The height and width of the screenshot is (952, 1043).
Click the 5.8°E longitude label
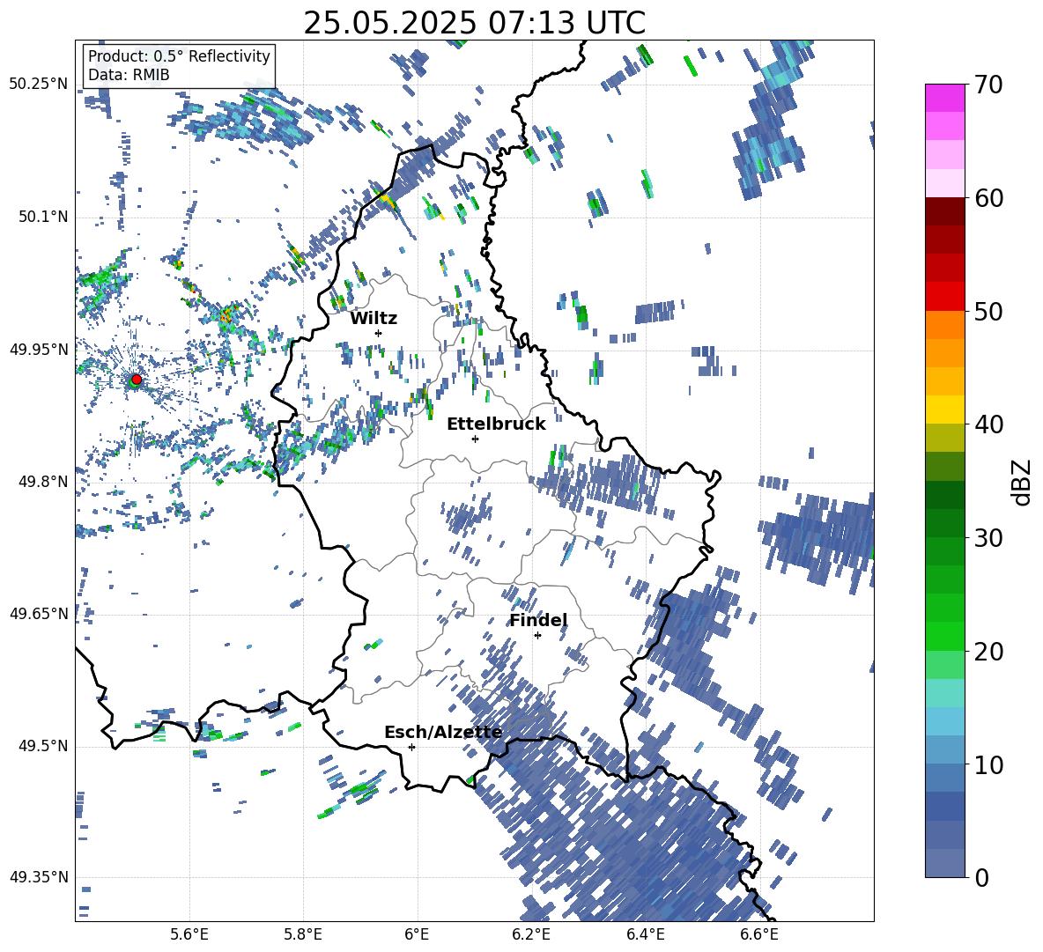click(x=303, y=935)
